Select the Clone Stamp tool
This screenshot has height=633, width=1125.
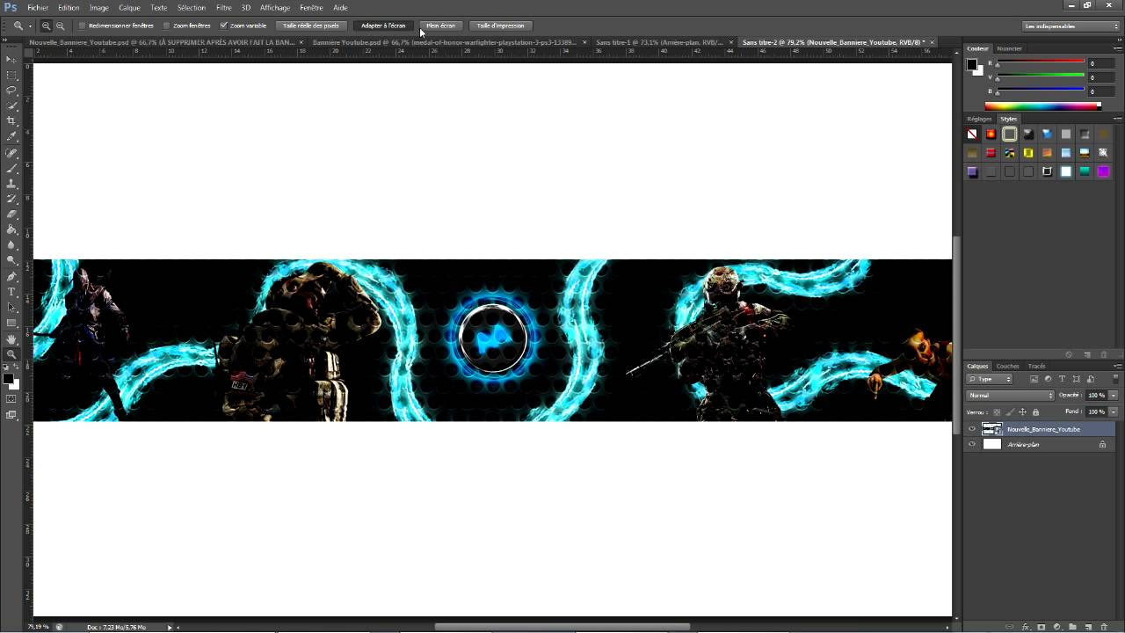click(x=11, y=183)
